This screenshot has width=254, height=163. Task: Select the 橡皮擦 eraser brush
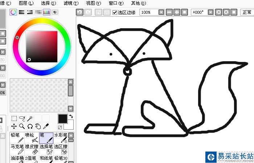32,149
